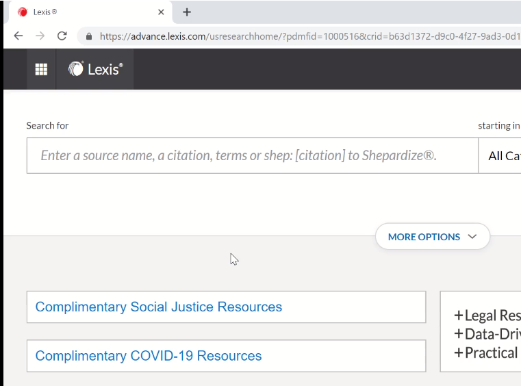Screen dimensions: 521x386
Task: Go back with the browser back arrow
Action: coord(18,36)
